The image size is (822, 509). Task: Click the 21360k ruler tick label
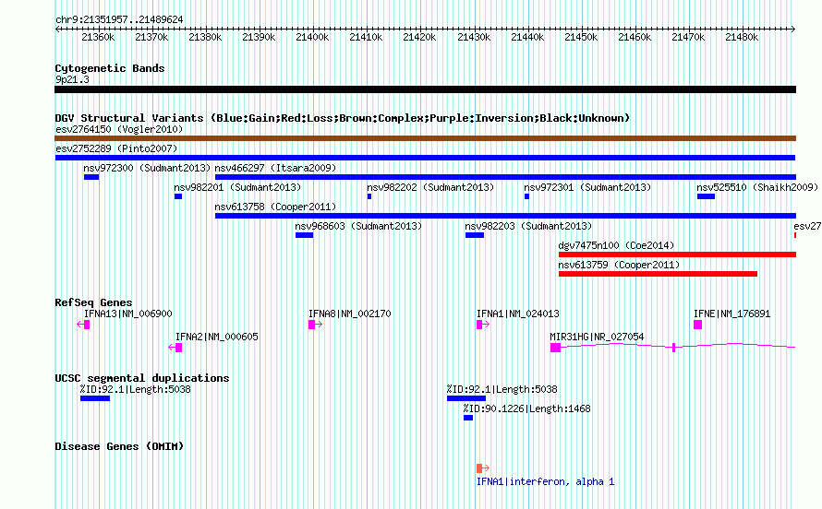coord(98,37)
